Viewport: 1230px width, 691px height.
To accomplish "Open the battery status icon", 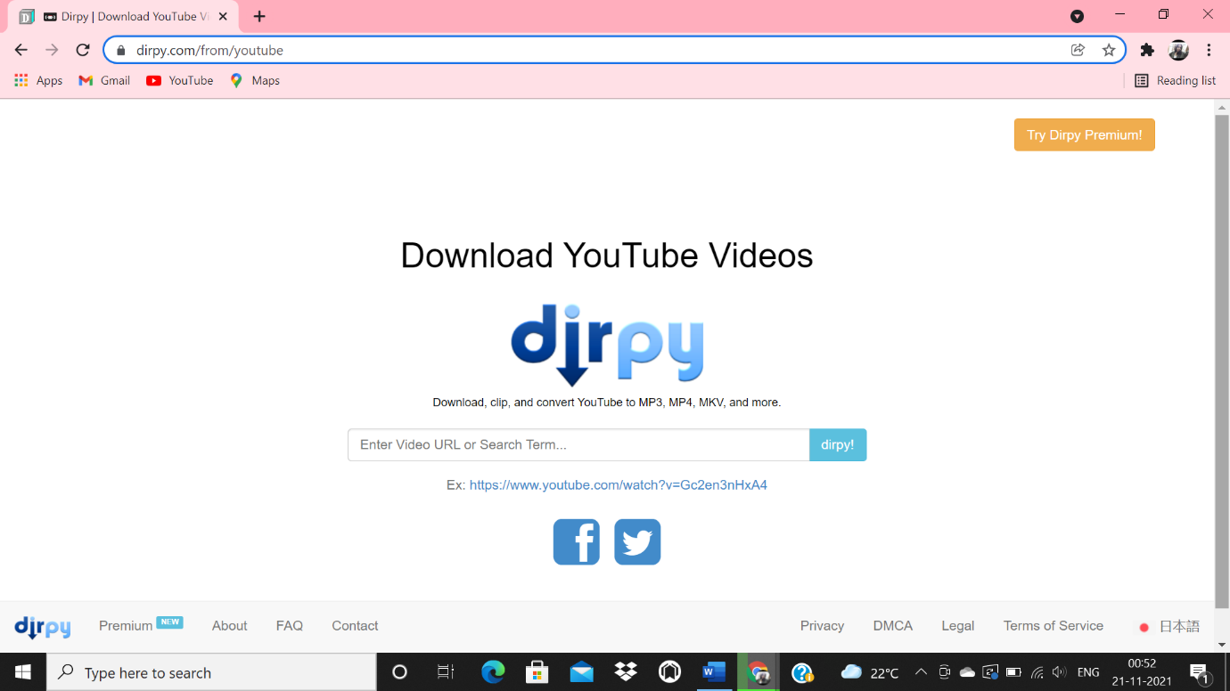I will [x=1013, y=672].
